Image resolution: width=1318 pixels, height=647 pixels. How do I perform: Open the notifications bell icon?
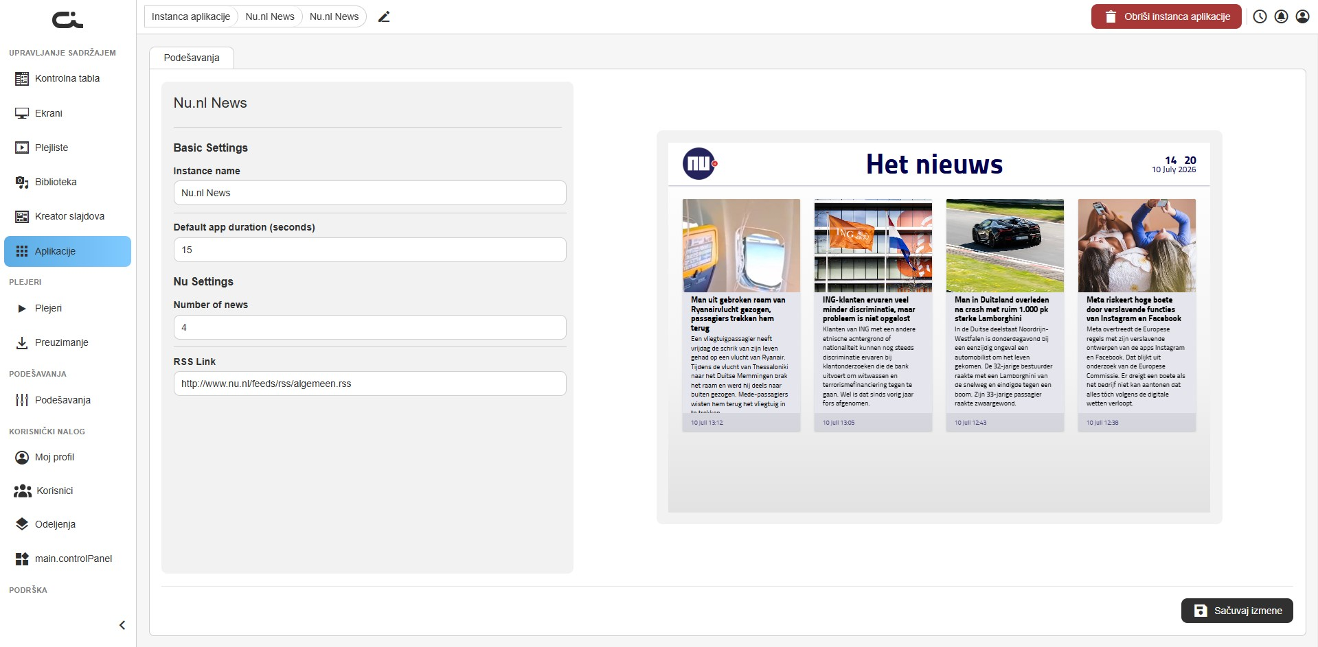(x=1281, y=16)
